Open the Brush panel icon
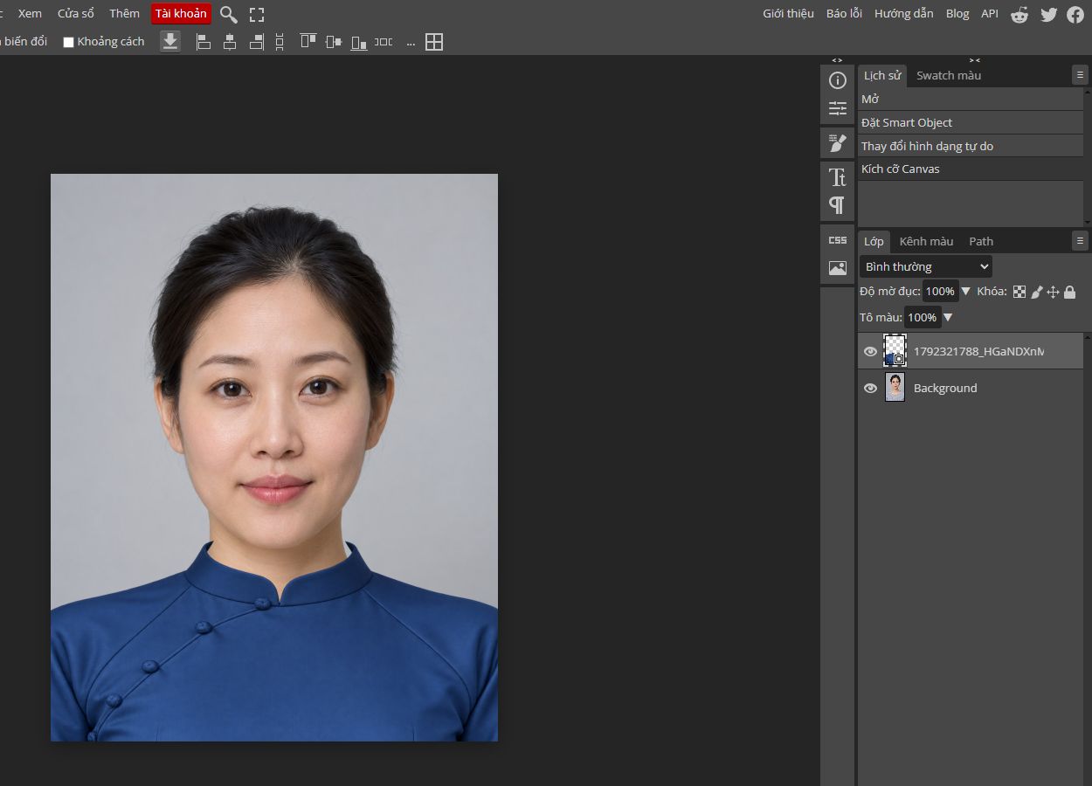Image resolution: width=1092 pixels, height=786 pixels. tap(838, 142)
